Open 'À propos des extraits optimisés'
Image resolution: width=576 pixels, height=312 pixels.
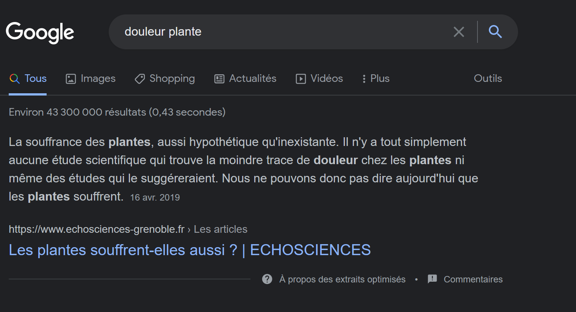[342, 279]
